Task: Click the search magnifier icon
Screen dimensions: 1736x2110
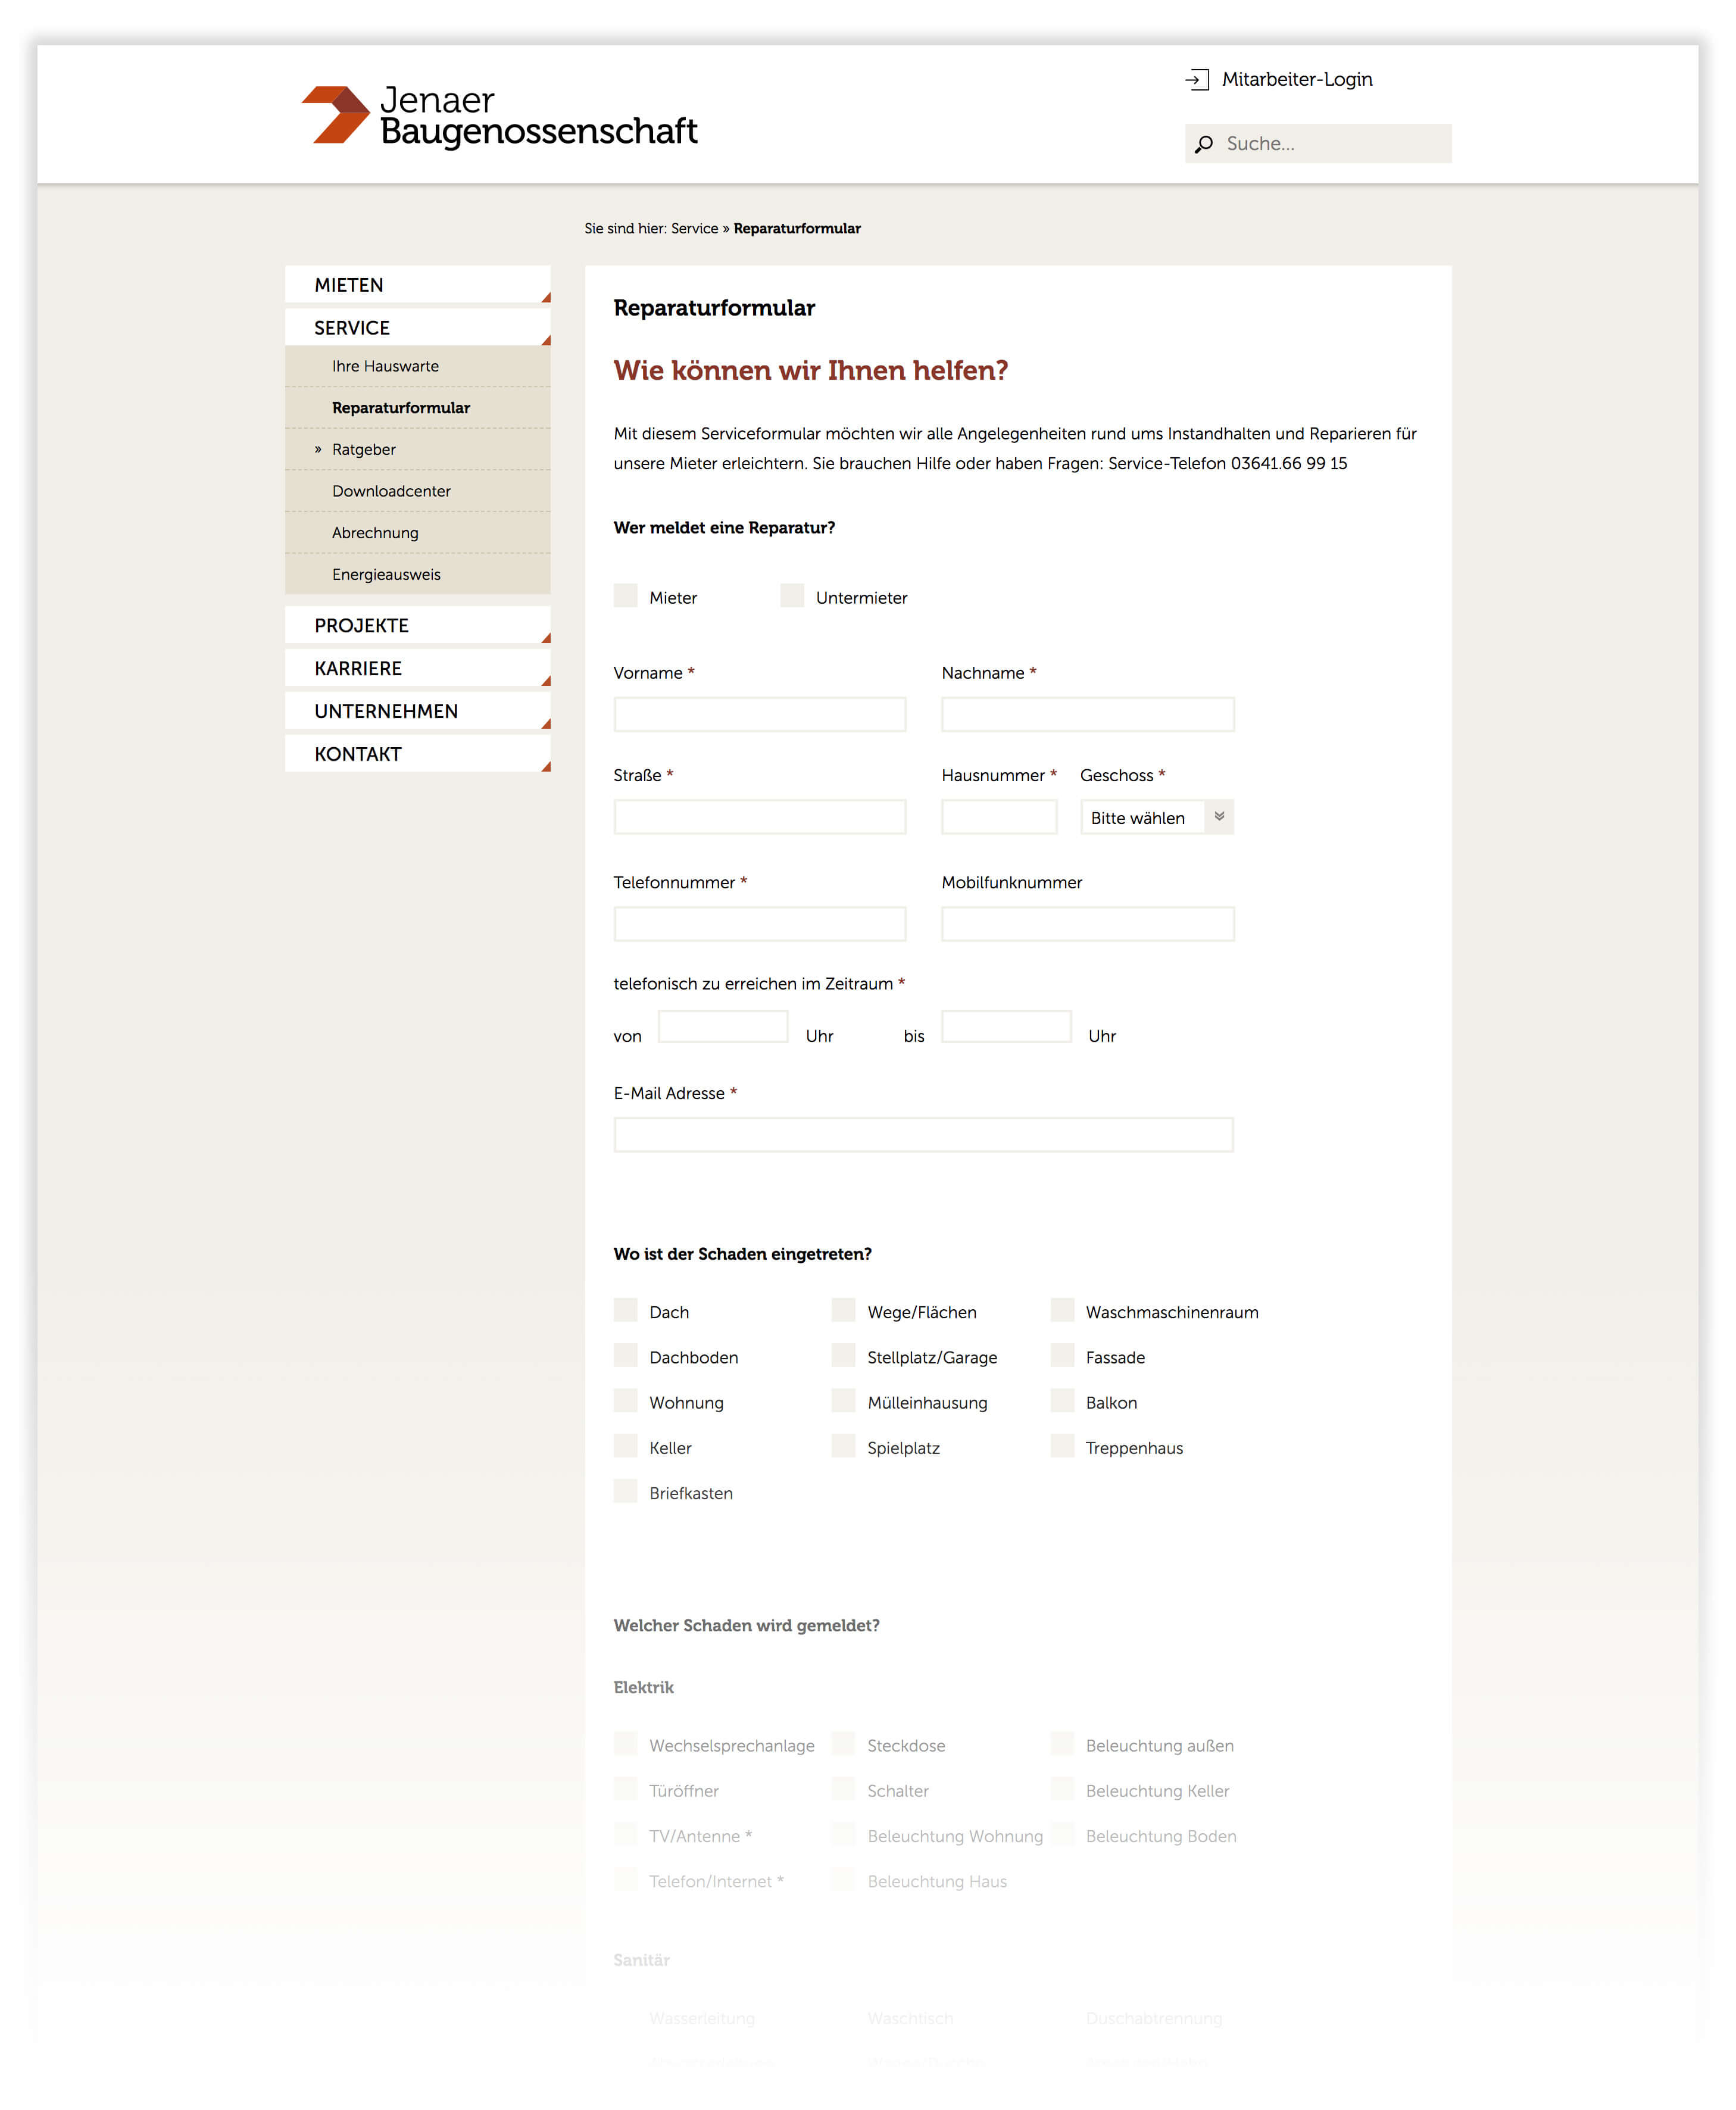Action: (x=1204, y=144)
